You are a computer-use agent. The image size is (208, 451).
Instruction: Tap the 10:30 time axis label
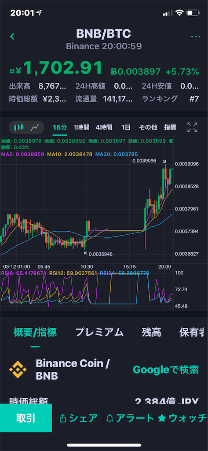click(x=87, y=266)
